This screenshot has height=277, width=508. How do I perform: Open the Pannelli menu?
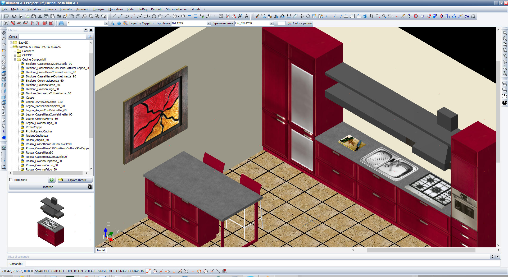[156, 9]
